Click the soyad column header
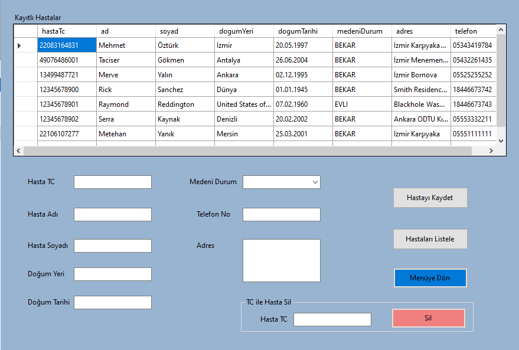519x350 pixels. tap(183, 31)
